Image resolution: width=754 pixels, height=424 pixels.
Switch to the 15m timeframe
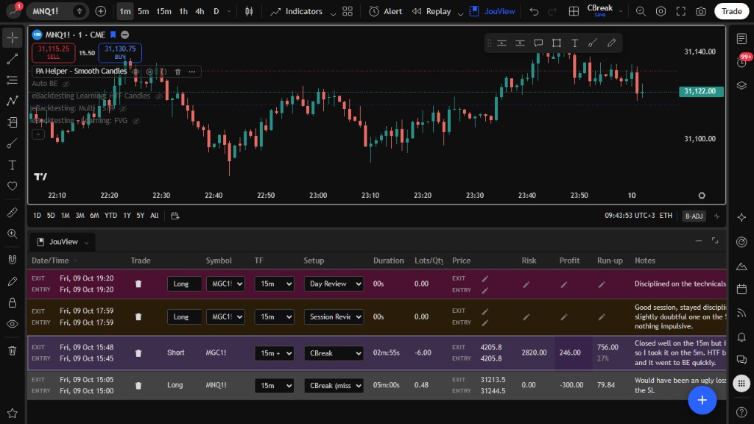click(163, 11)
